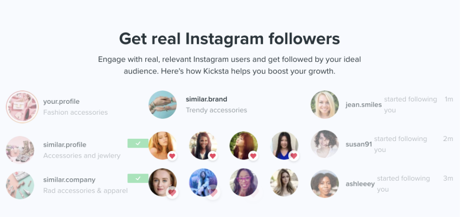The image size is (461, 217).
Task: Open the susan91 username link
Action: click(359, 144)
